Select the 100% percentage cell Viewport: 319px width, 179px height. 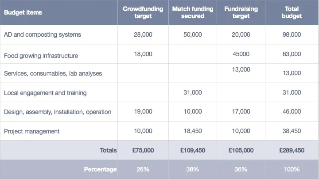point(292,169)
